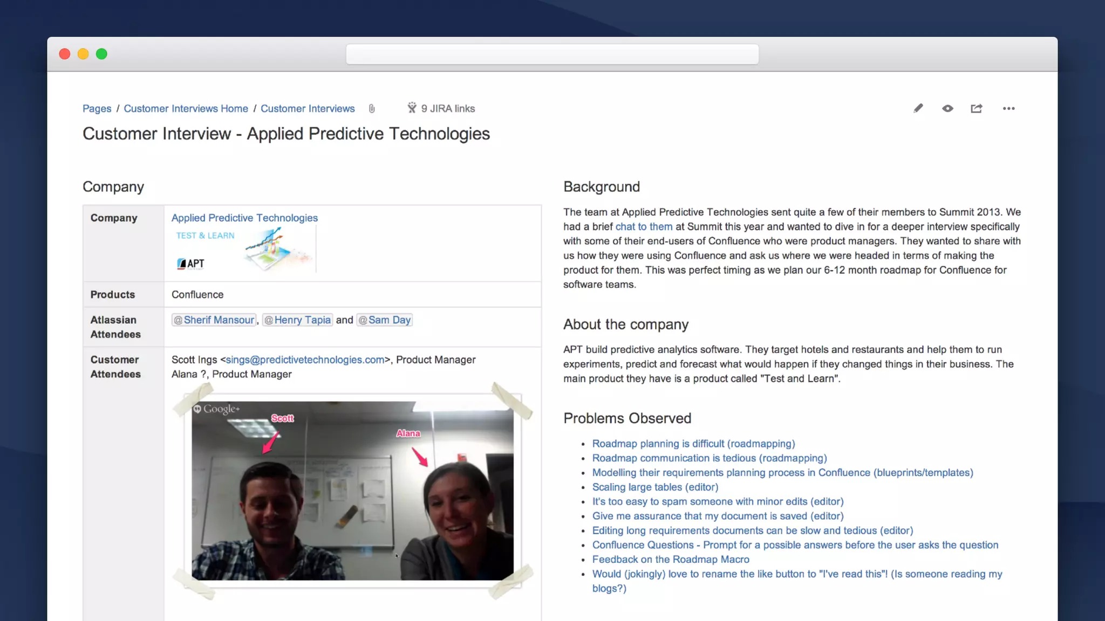Viewport: 1105px width, 621px height.
Task: Click the paperclip attachments icon
Action: tap(372, 108)
